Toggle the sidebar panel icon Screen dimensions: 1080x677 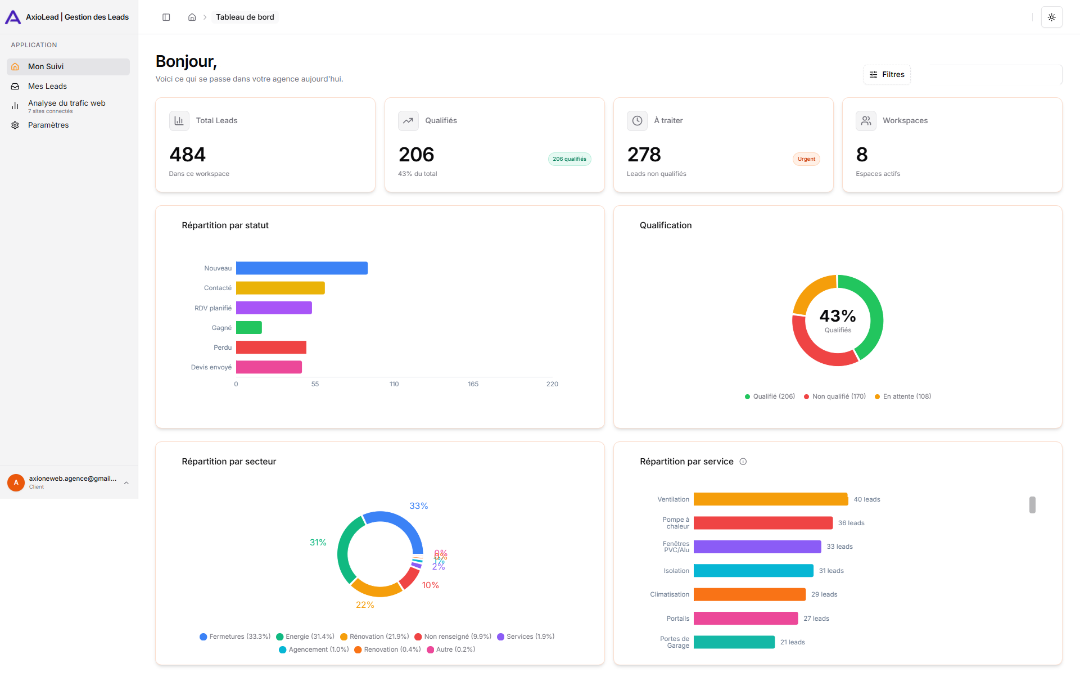point(166,17)
